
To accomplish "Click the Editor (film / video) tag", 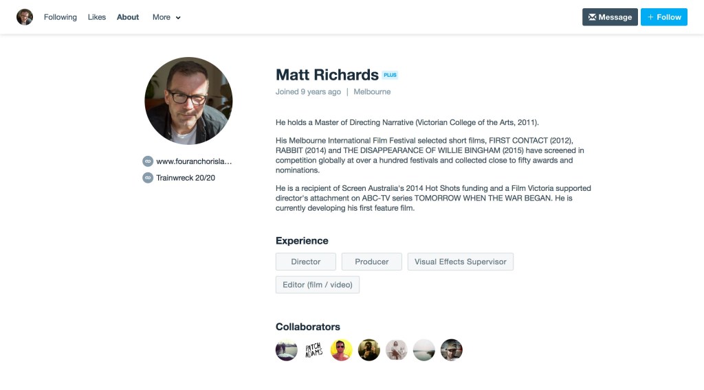I will pyautogui.click(x=318, y=284).
